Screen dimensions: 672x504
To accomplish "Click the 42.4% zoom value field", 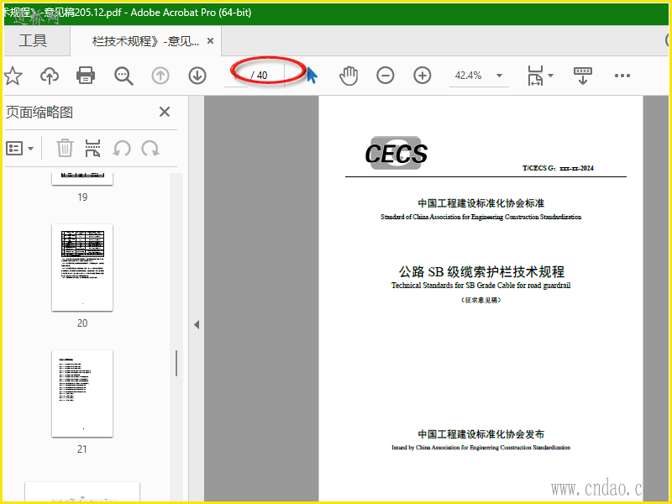I will tap(469, 76).
